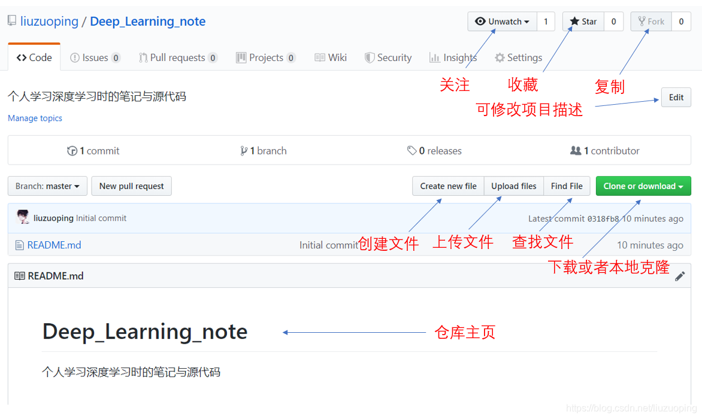Open commit hash 0318fb8
The height and width of the screenshot is (419, 702).
click(x=603, y=218)
